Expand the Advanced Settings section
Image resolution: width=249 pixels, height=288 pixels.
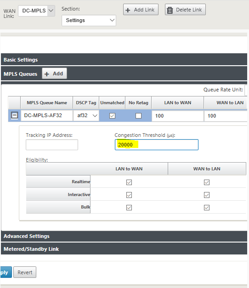[x=124, y=236]
